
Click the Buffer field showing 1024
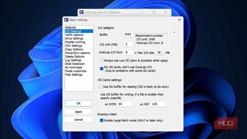tap(128, 34)
